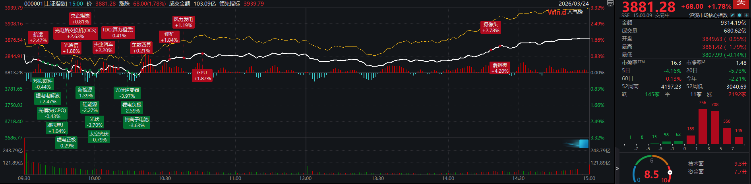Click the white knob on score gauge

point(670,172)
